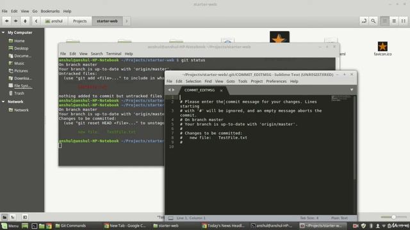Open Sublime Text Tools menu

[243, 81]
